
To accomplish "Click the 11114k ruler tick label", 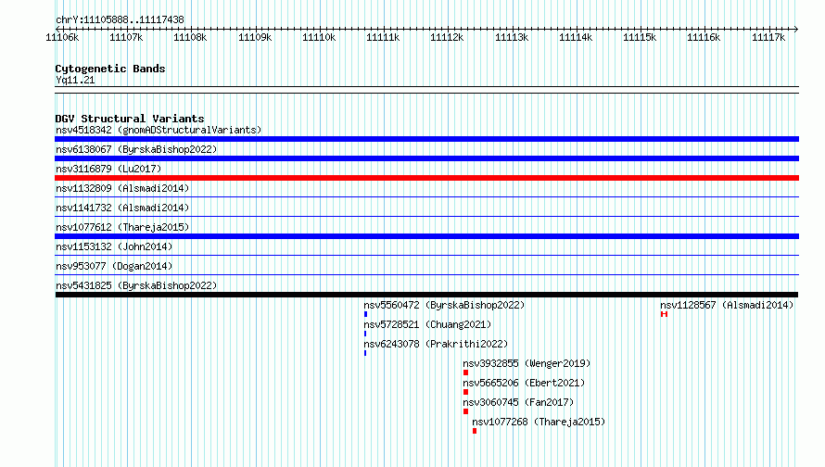I will coord(576,37).
